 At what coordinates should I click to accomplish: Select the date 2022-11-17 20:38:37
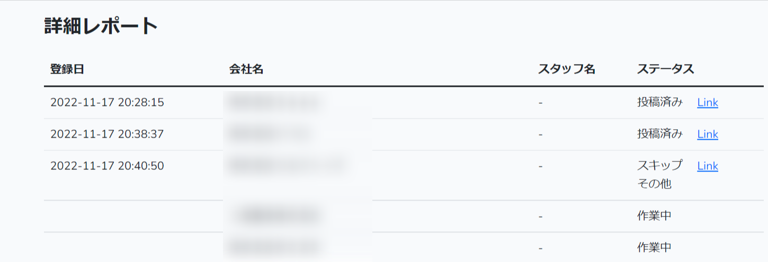107,134
